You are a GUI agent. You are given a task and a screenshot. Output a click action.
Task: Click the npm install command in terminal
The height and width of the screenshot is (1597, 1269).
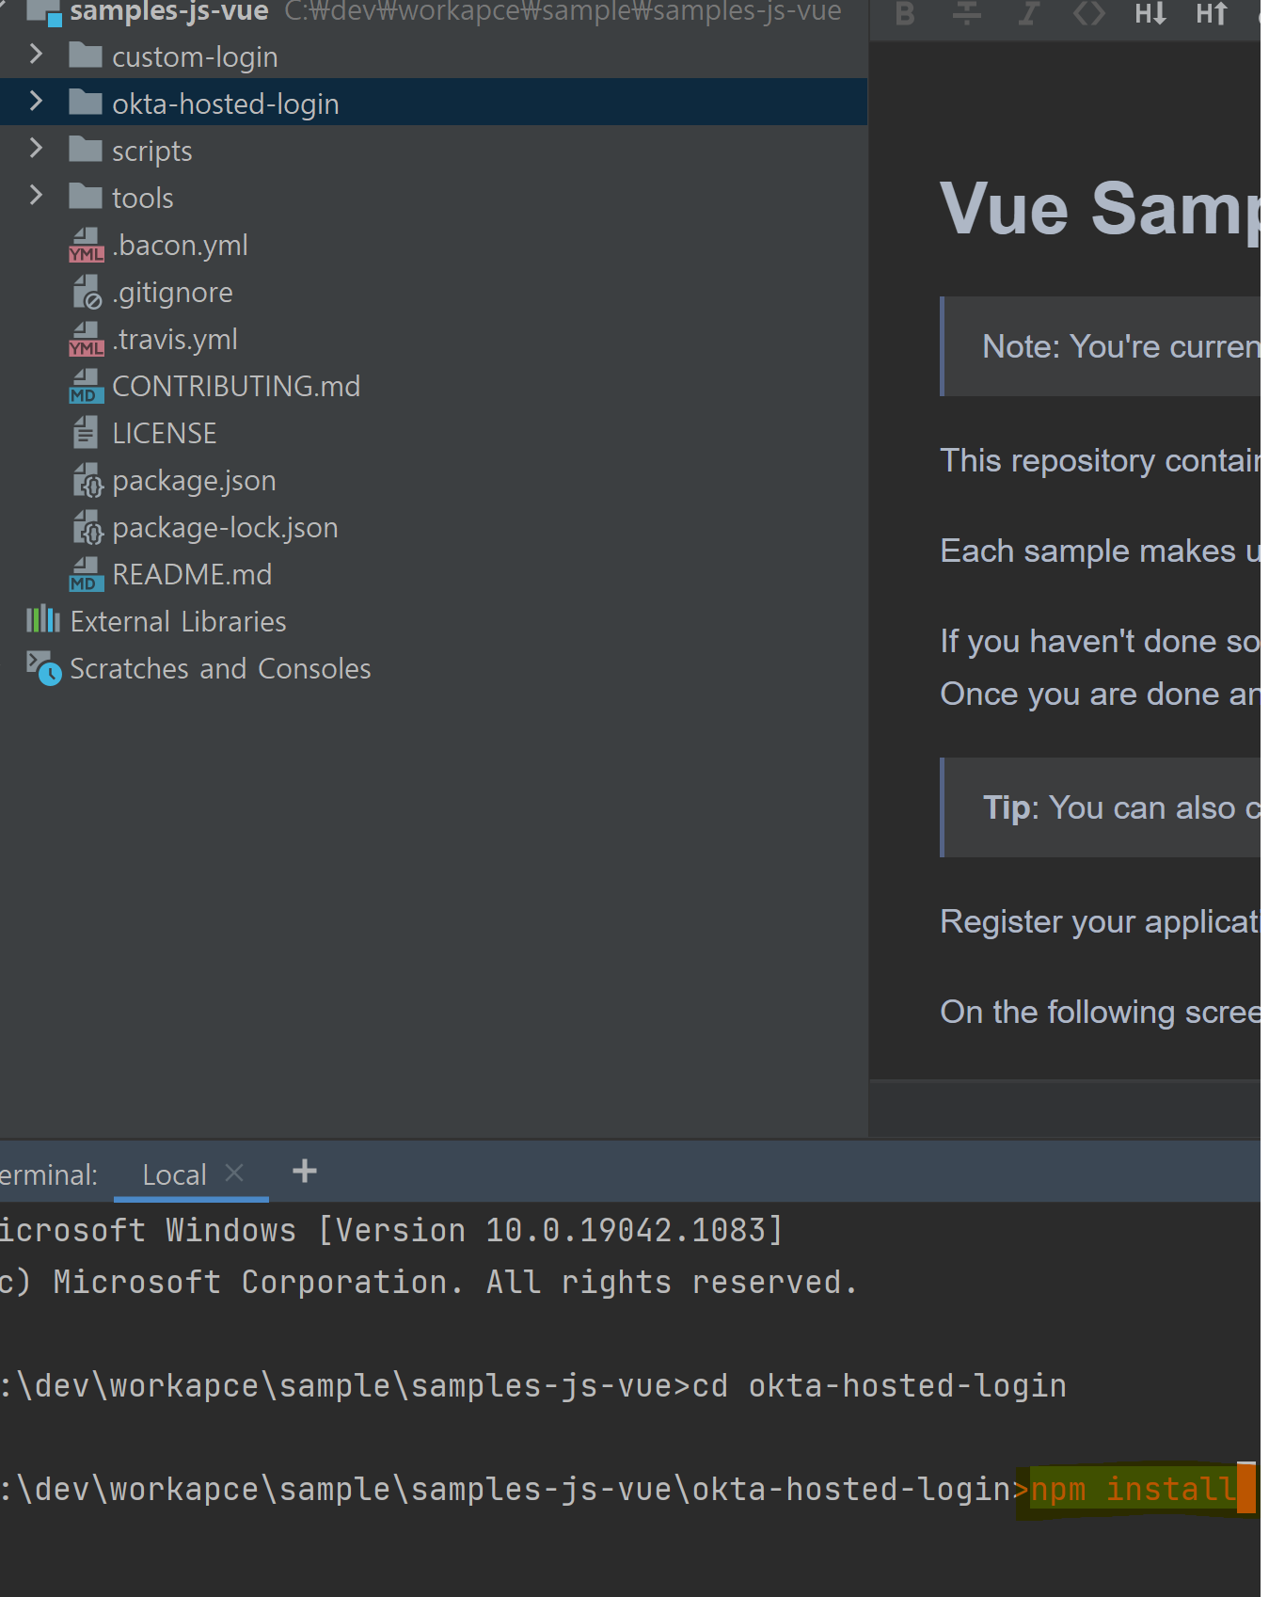[1133, 1489]
